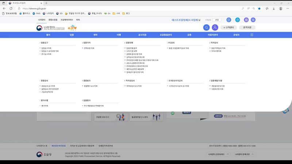Open the 평가목록 link under 평가수행

click(45, 106)
